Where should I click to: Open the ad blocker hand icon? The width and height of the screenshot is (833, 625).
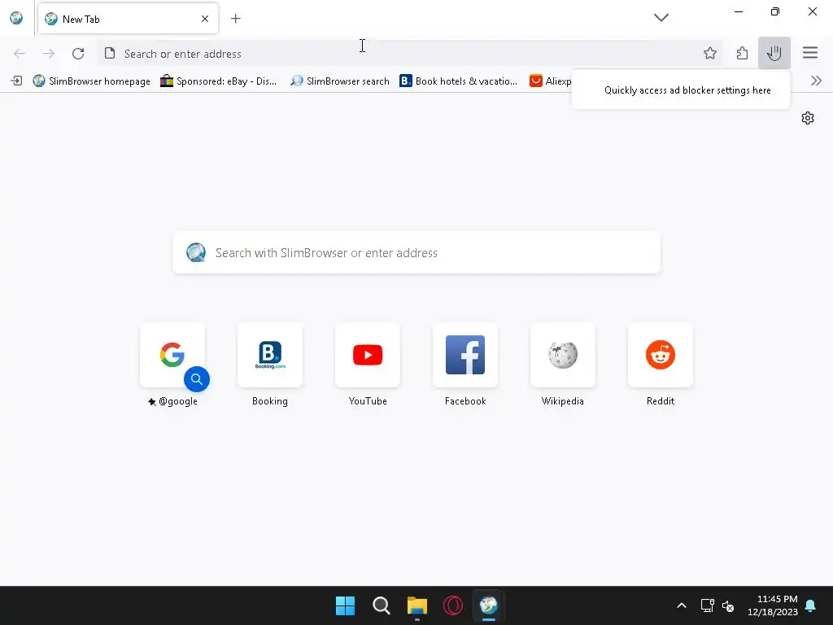click(774, 53)
